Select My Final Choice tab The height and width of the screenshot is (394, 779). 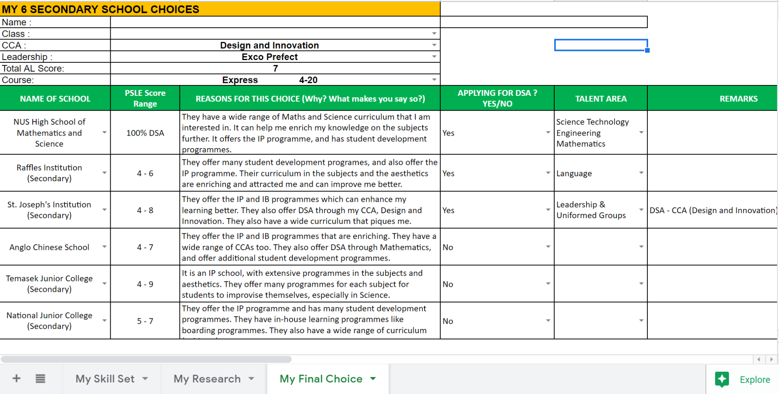321,379
